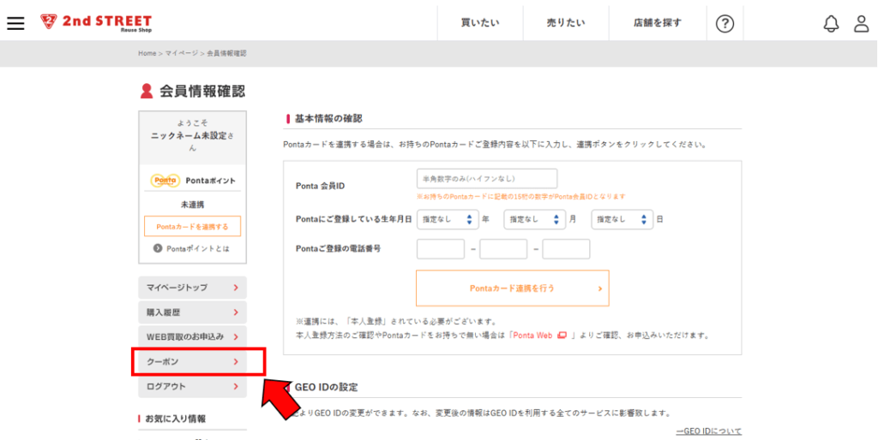Open the 店舗を探す menu

pyautogui.click(x=658, y=23)
